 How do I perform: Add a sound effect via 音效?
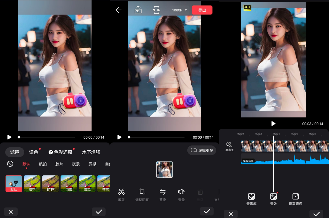pos(274,199)
